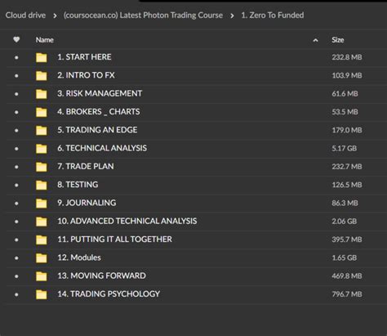Open the 4. BROKERS _ CHARTS folder icon
This screenshot has width=387, height=336.
[x=42, y=112]
